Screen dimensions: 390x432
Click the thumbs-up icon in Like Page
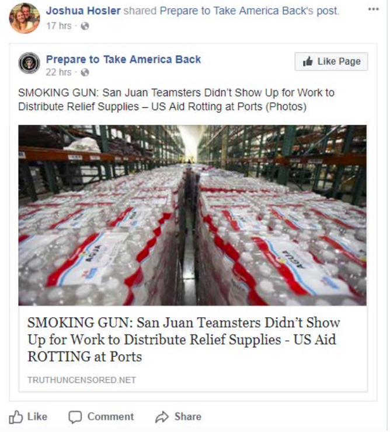[308, 61]
